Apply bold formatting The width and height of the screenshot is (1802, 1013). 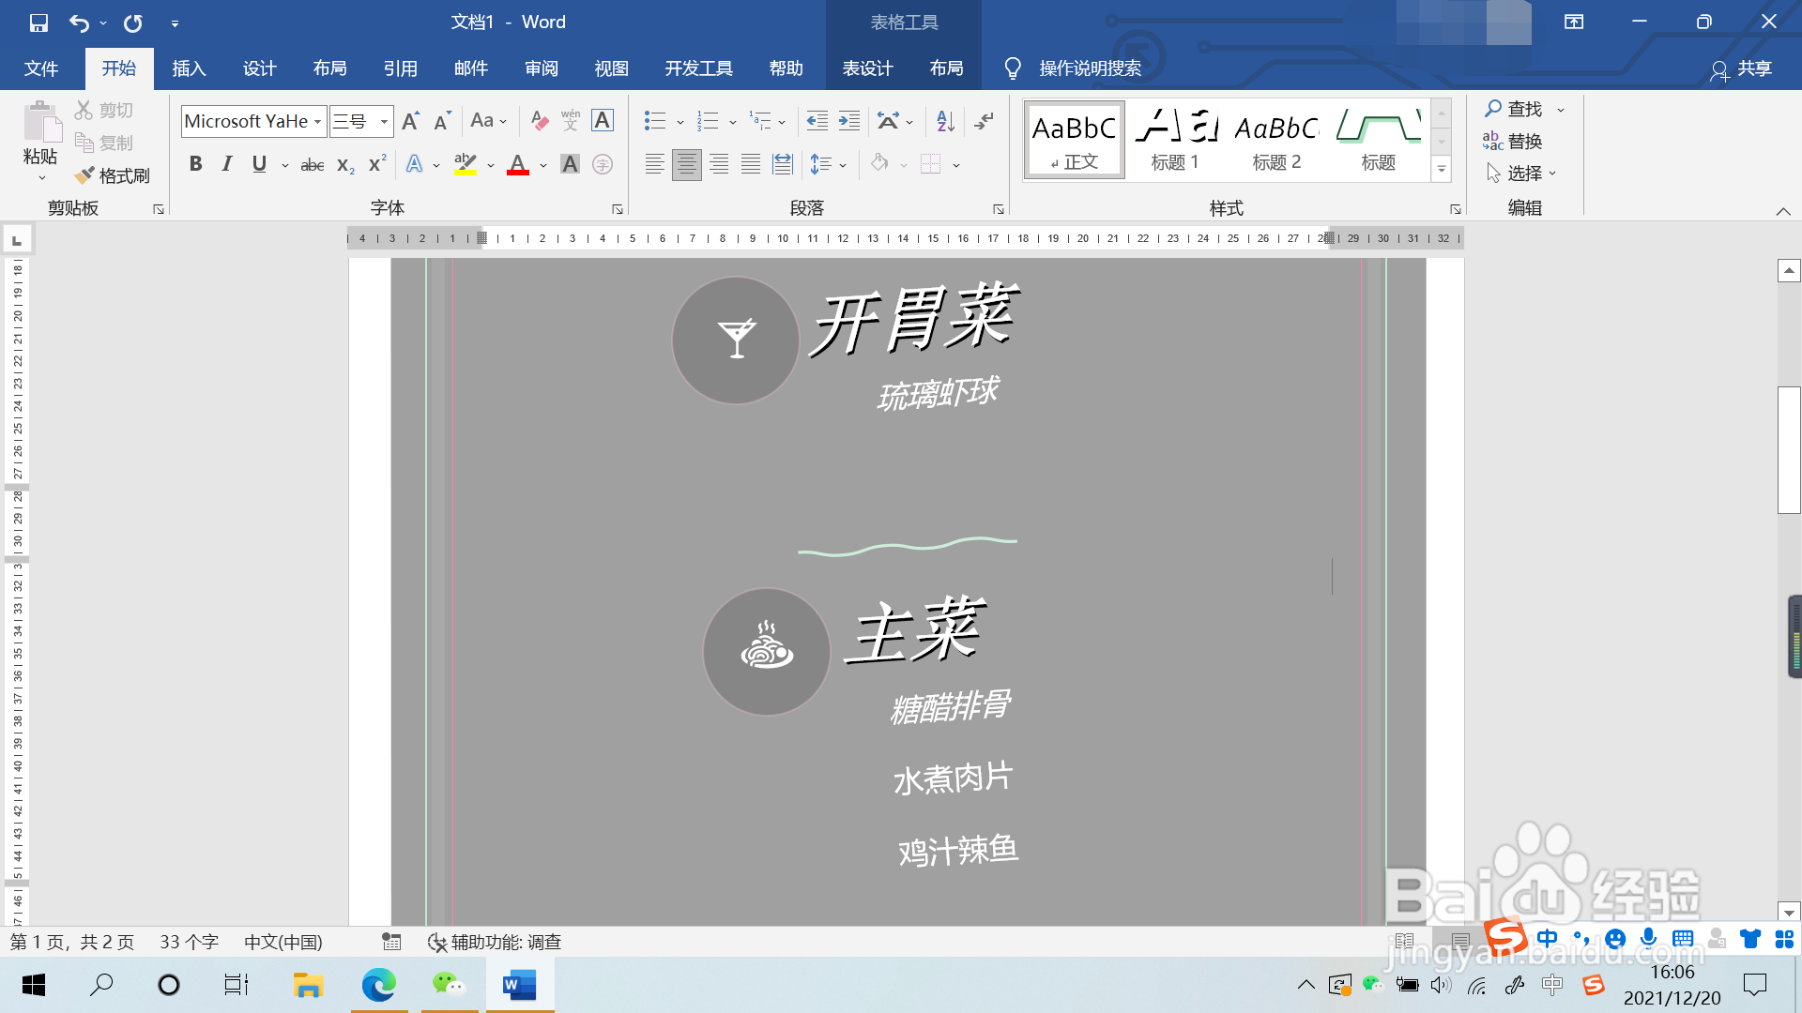[196, 164]
